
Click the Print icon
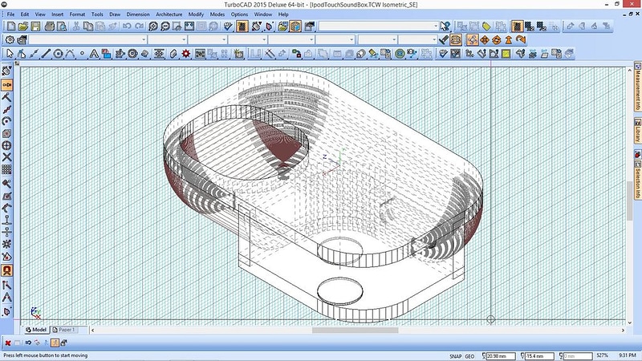pyautogui.click(x=50, y=26)
